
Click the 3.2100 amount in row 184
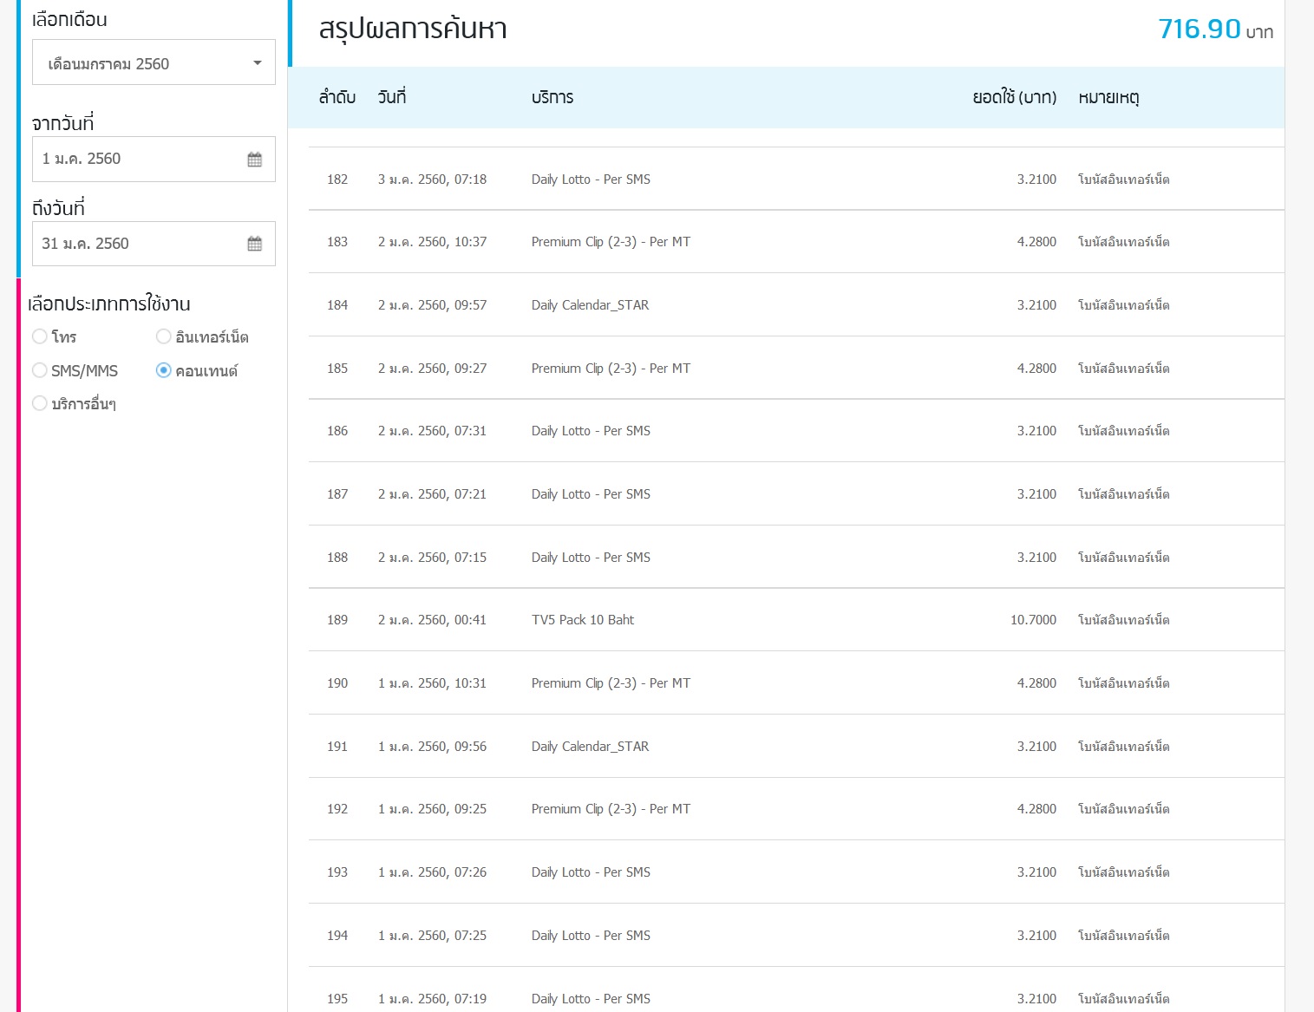1036,305
